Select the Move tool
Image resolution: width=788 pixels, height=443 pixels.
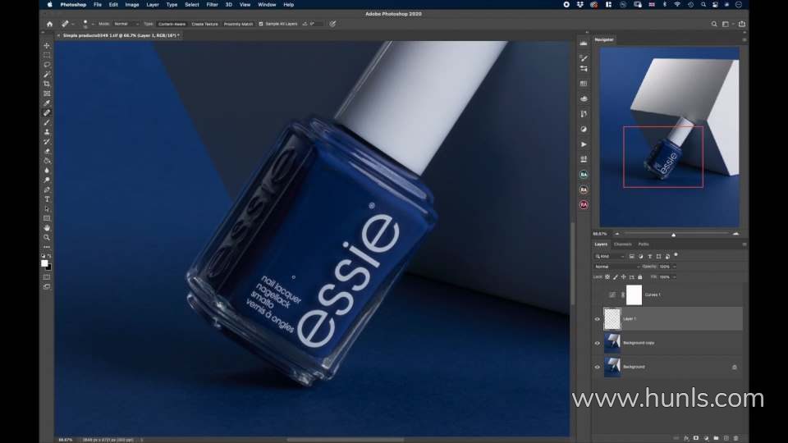tap(47, 45)
